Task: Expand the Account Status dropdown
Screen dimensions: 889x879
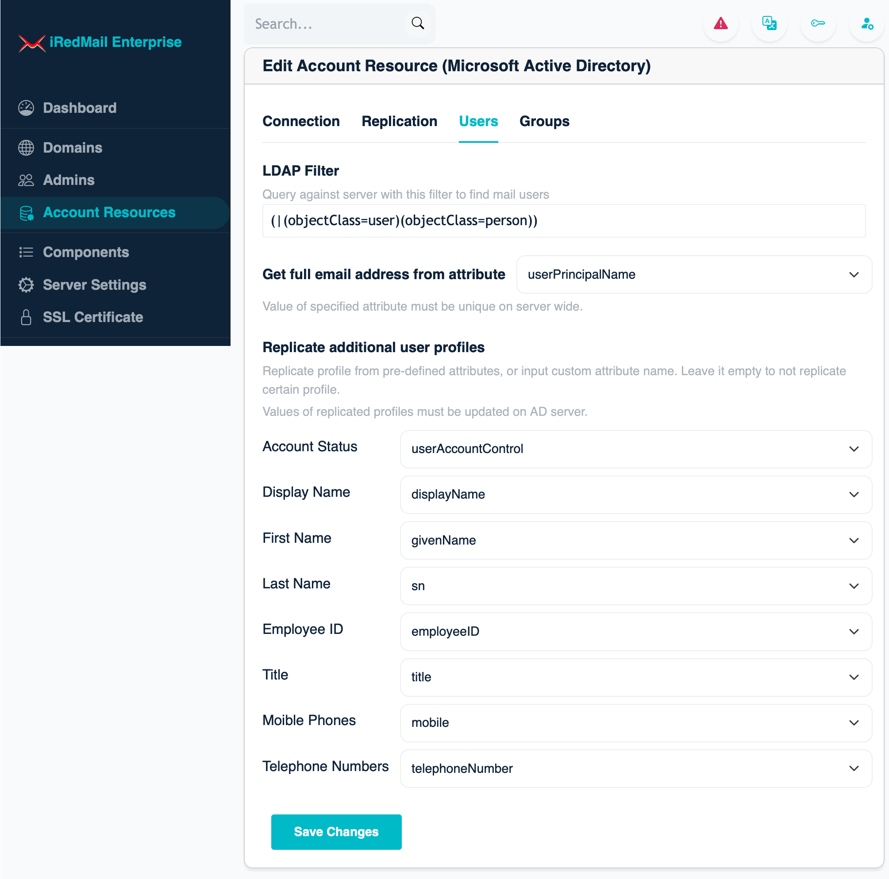Action: click(x=635, y=449)
